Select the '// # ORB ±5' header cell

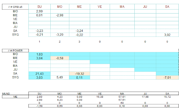pos(15,7)
